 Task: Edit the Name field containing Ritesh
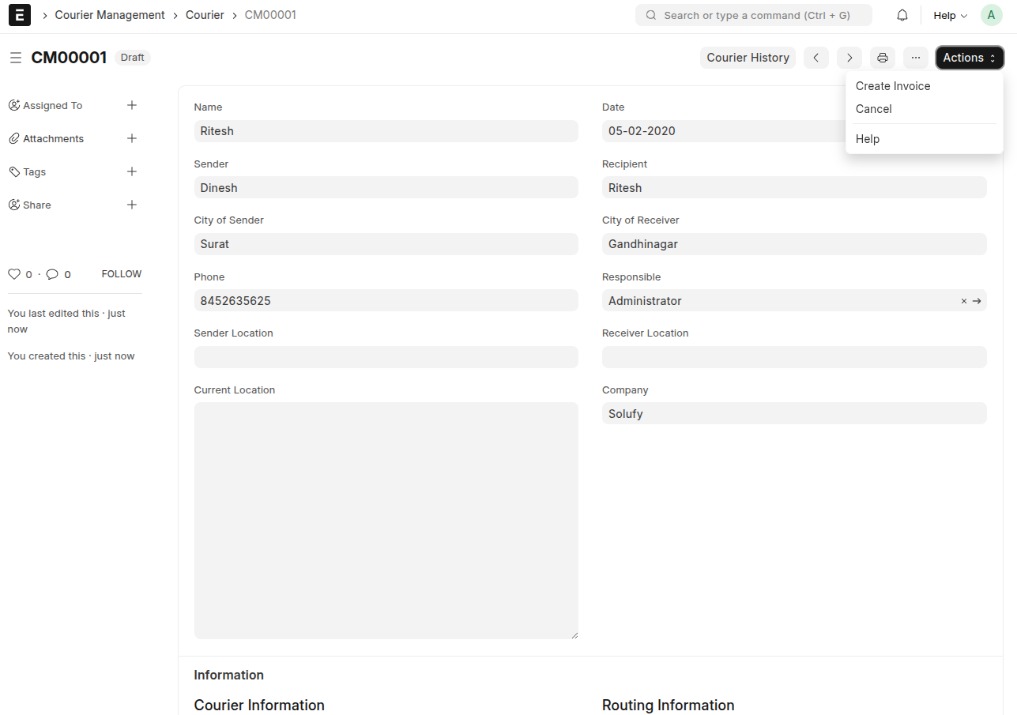(386, 131)
